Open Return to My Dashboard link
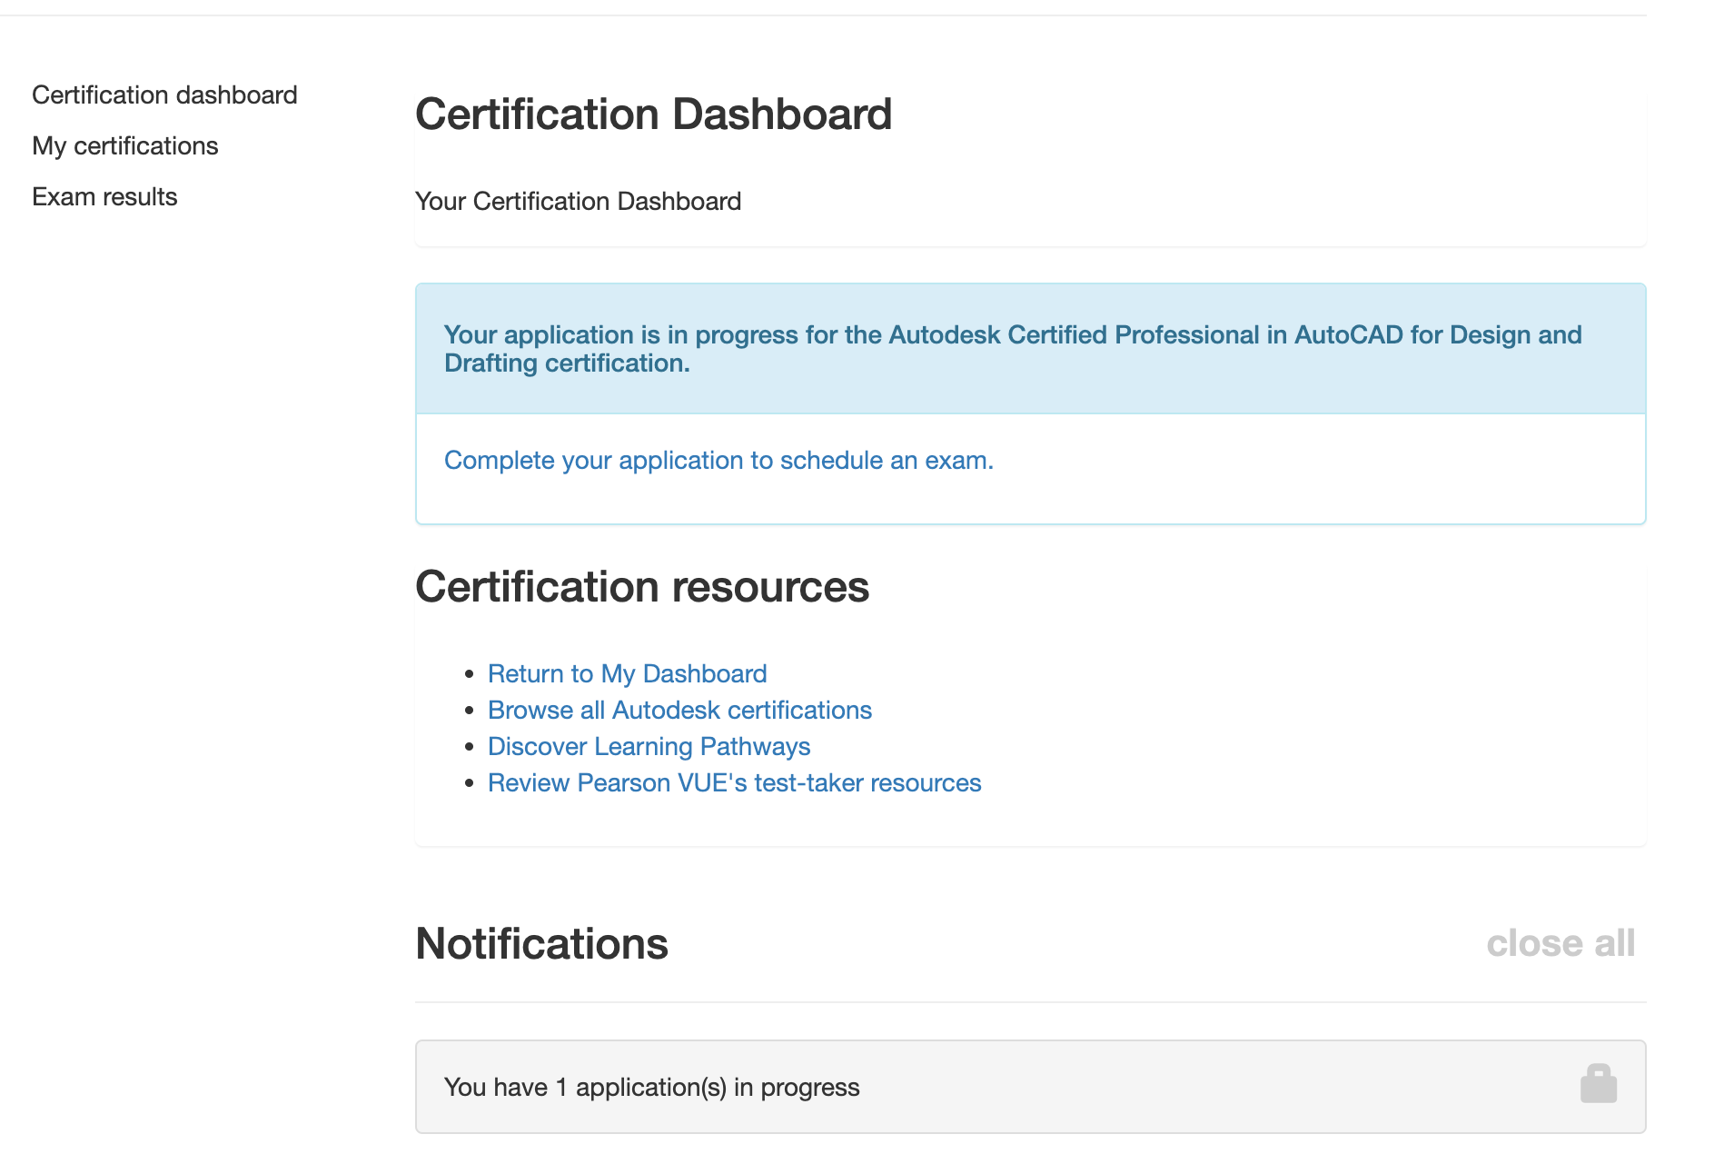The width and height of the screenshot is (1724, 1154). pos(627,673)
